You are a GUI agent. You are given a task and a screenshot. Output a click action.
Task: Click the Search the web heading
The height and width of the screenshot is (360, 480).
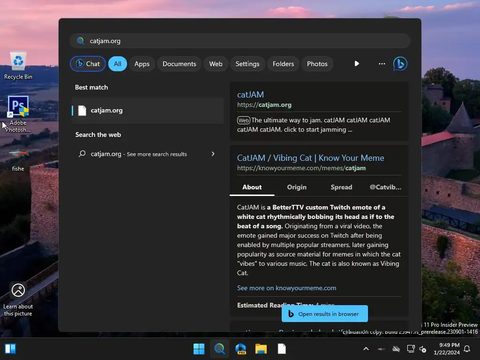[98, 135]
